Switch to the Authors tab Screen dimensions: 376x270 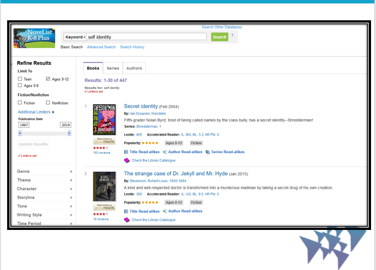[x=134, y=68]
